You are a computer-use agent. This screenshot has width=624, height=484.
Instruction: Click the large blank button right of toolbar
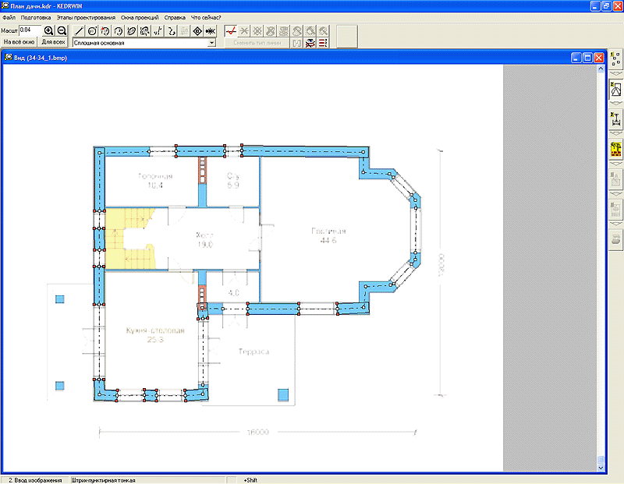(347, 36)
